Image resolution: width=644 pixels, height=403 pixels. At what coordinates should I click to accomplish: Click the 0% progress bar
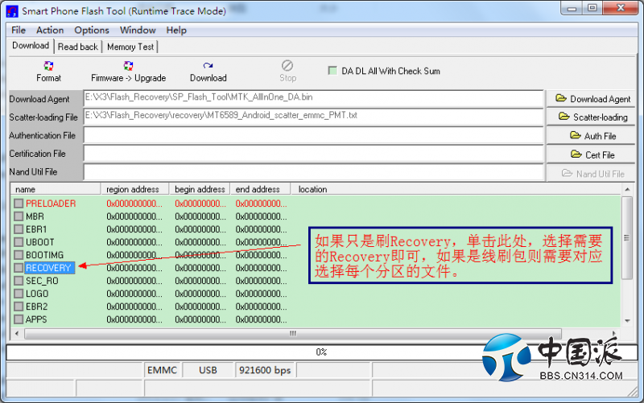click(x=321, y=352)
